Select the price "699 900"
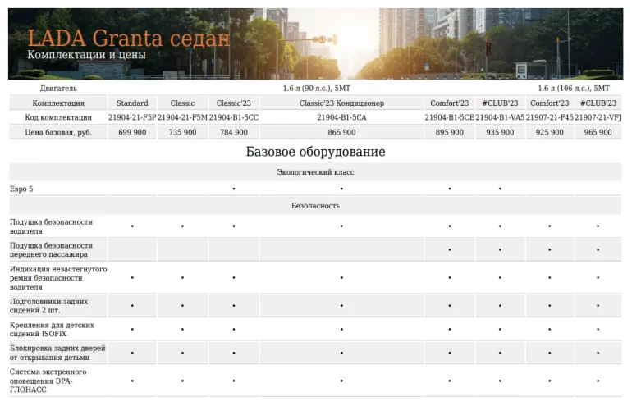This screenshot has width=632, height=406. tap(132, 133)
